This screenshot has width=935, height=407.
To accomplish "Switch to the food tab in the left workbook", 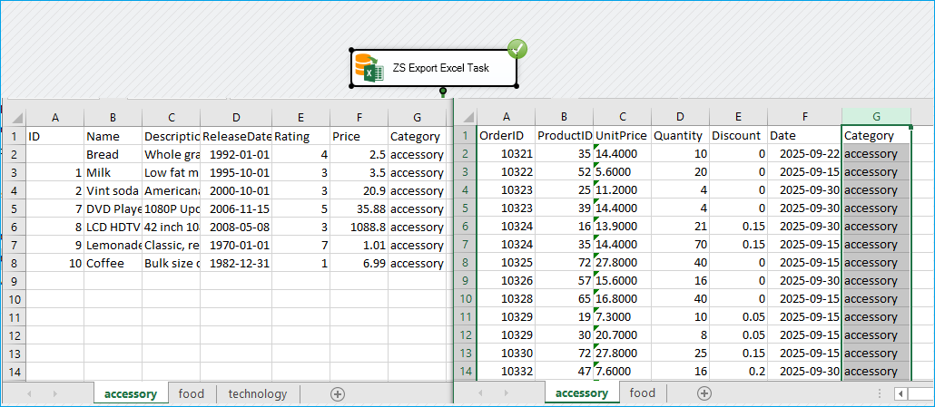I will [x=192, y=394].
